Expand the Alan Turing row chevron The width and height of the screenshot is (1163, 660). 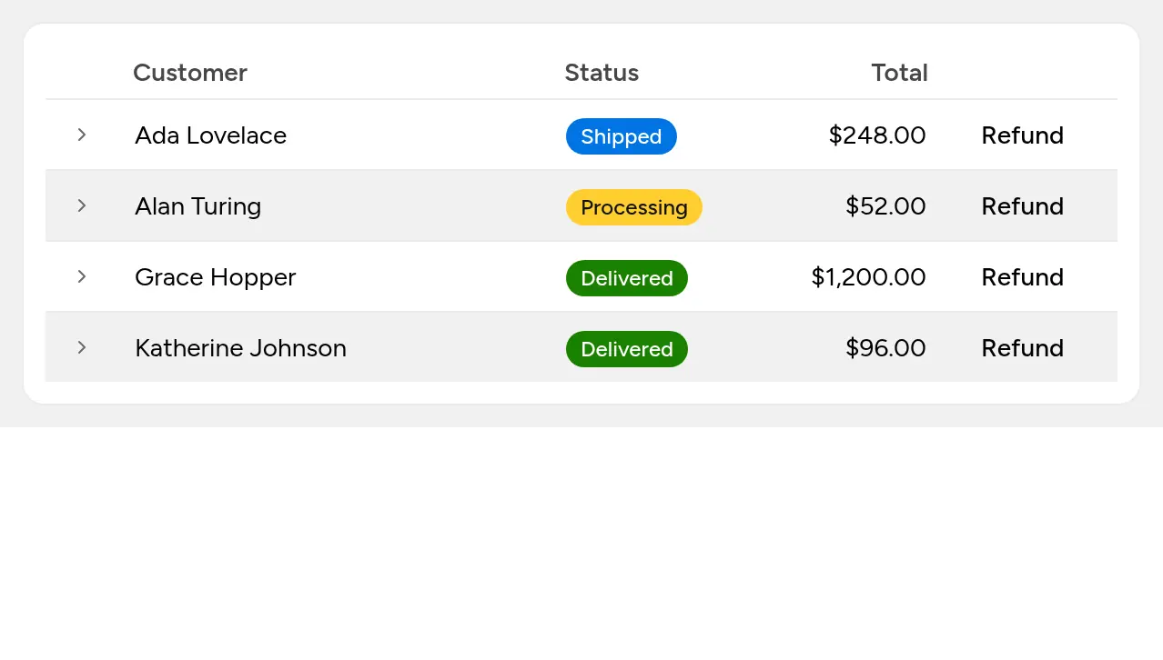(x=82, y=205)
